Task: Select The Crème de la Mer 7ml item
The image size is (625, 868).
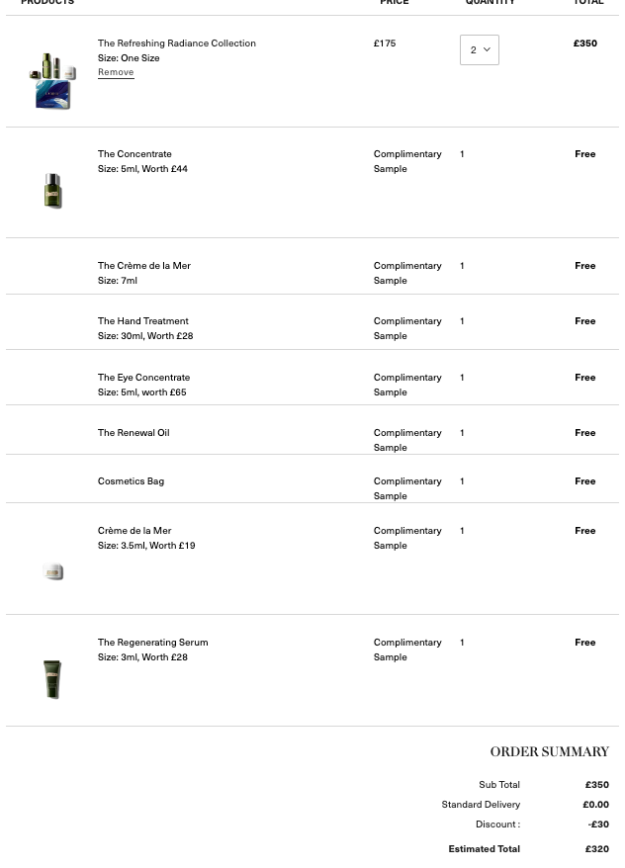Action: 144,266
